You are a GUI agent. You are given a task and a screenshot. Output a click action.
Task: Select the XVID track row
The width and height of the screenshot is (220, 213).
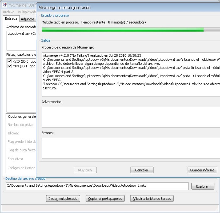[x=24, y=62]
